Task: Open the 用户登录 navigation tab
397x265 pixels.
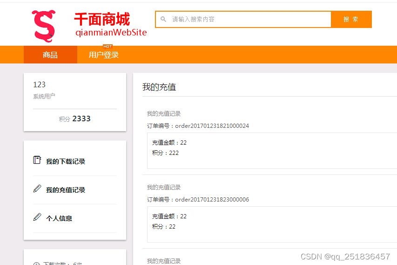Action: [x=103, y=55]
